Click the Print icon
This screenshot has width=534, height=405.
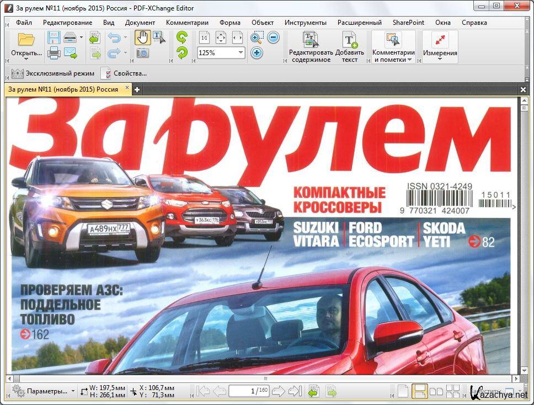pos(54,53)
